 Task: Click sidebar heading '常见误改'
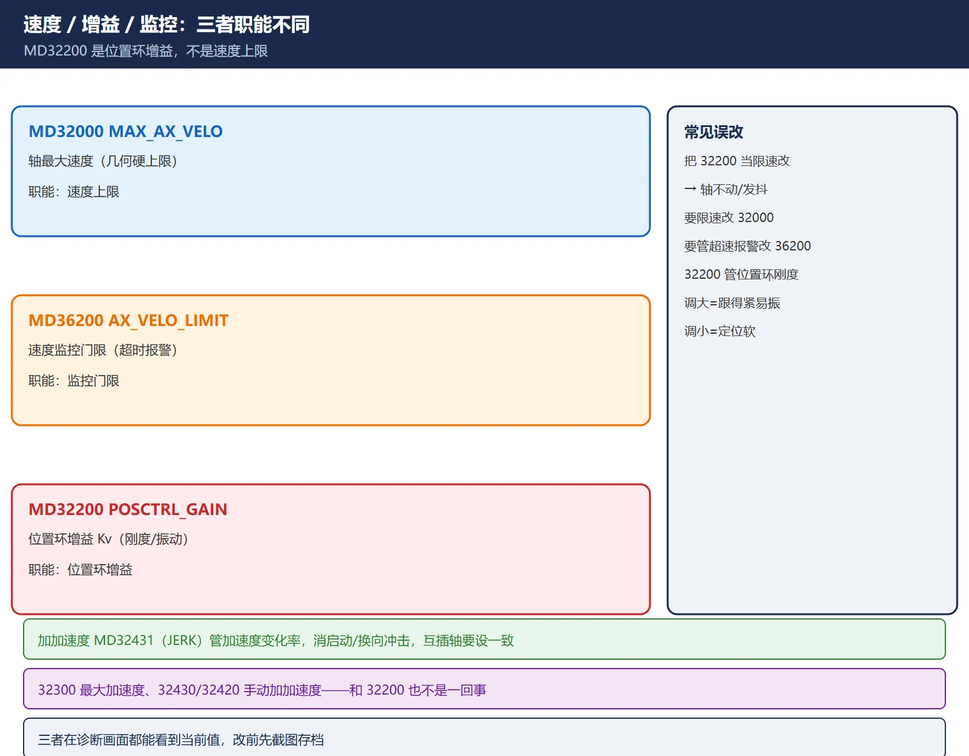pos(714,132)
